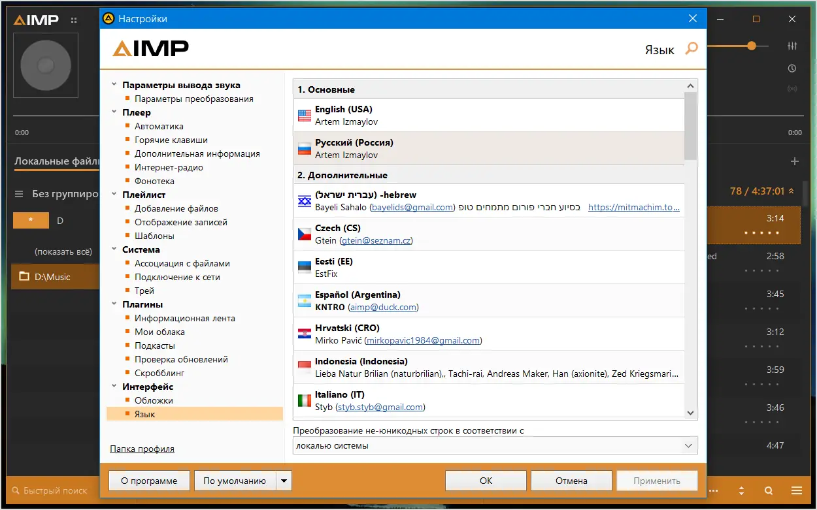This screenshot has width=817, height=510.
Task: Click the folder icon for D:\Music
Action: (24, 277)
